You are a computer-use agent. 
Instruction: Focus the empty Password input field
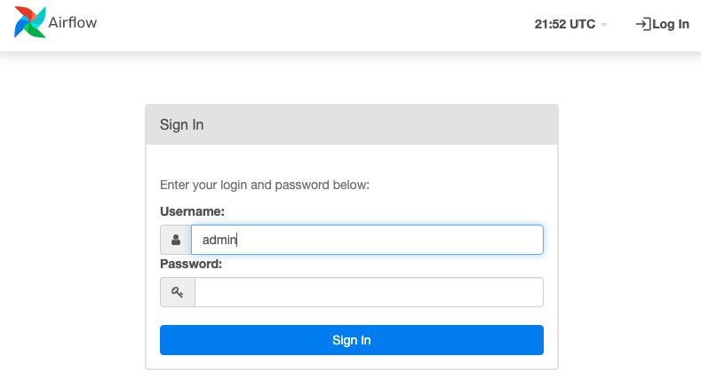click(x=369, y=292)
